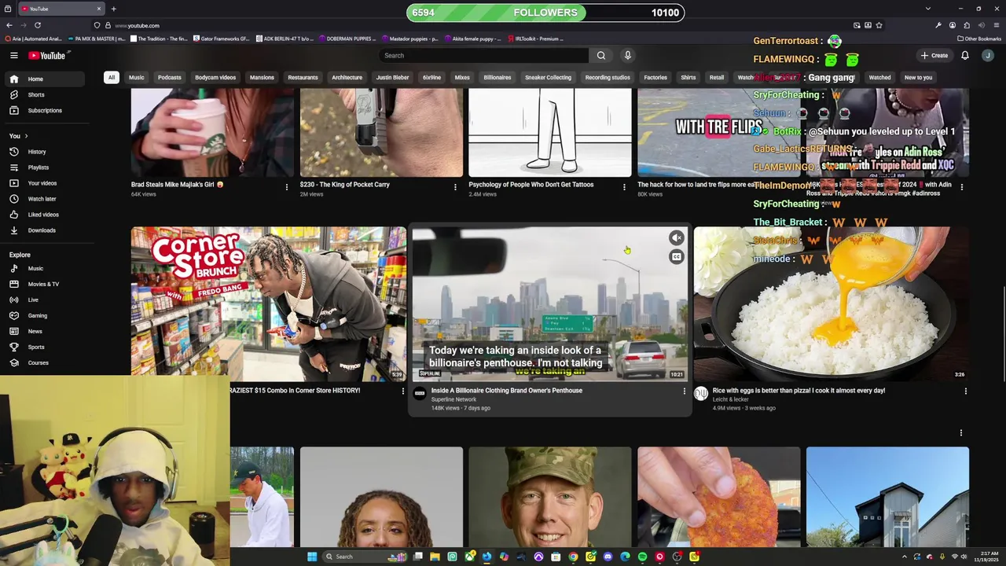Image resolution: width=1006 pixels, height=566 pixels.
Task: Open the account avatar menu
Action: 988,56
